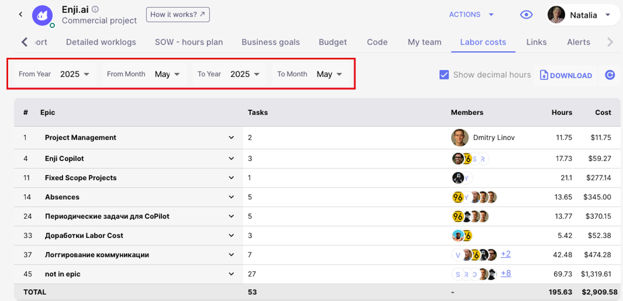Click the +2 more members link
This screenshot has width=623, height=301.
tap(506, 254)
